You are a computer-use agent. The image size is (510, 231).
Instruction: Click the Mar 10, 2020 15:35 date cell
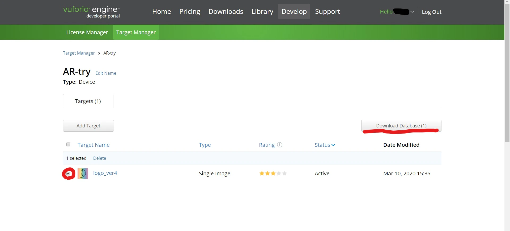[407, 174]
